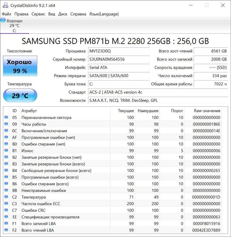231x237 pixels.
Task: Click the status dot for attribute B3
Action: (x=6, y=164)
